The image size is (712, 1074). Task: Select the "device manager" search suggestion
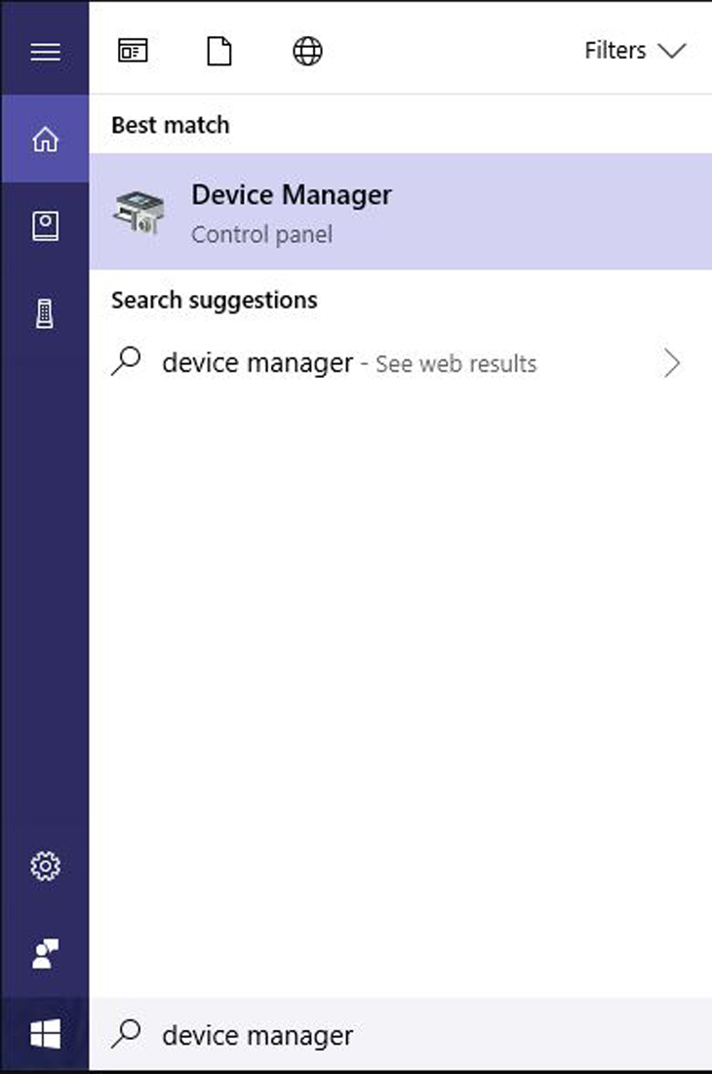click(257, 363)
